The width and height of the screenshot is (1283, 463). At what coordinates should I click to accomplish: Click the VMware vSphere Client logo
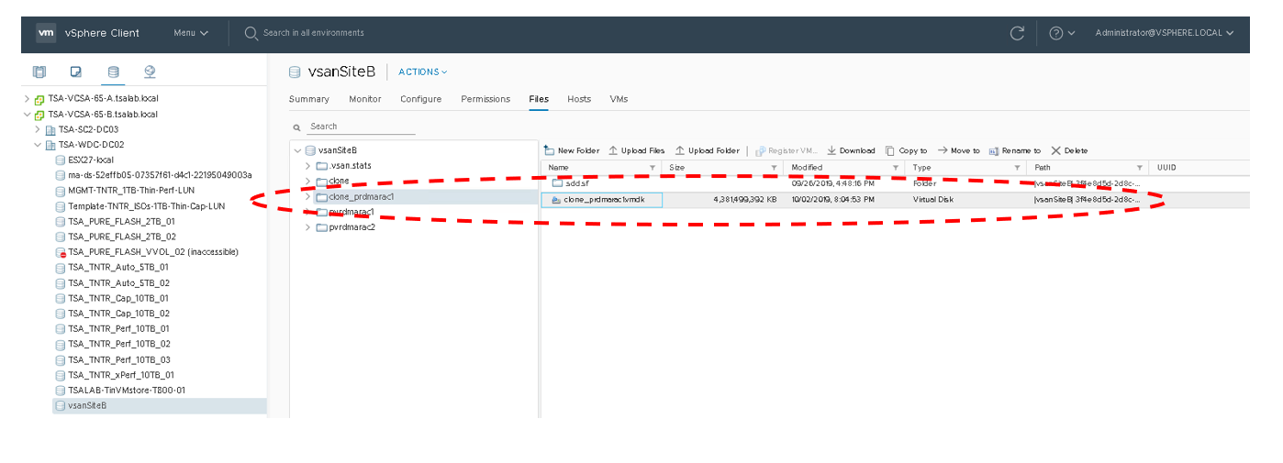[46, 33]
